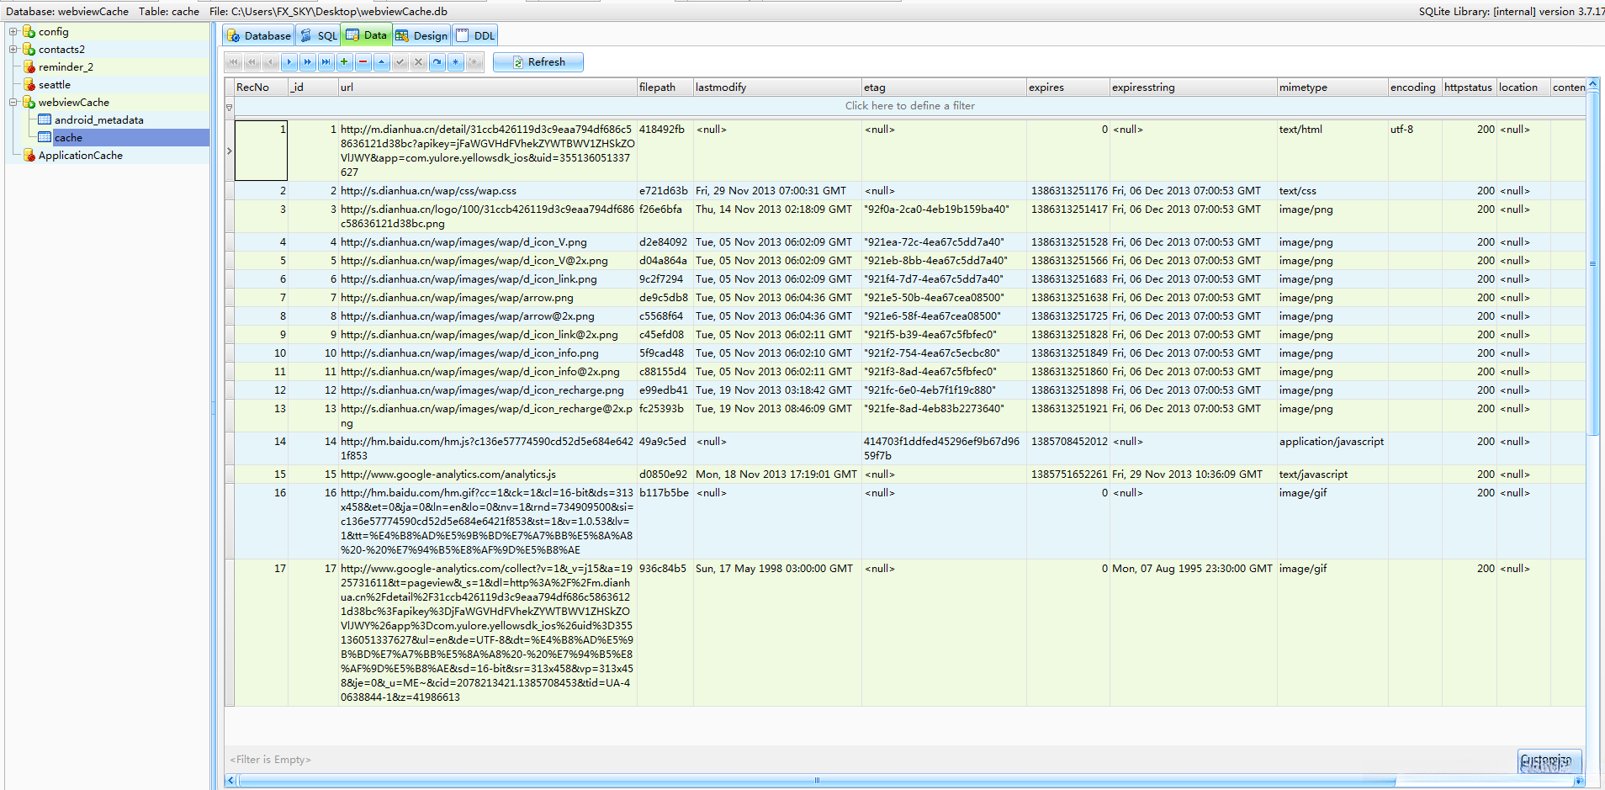Open the filter dropdown icon below RecNo
This screenshot has height=790, width=1605.
[x=229, y=107]
